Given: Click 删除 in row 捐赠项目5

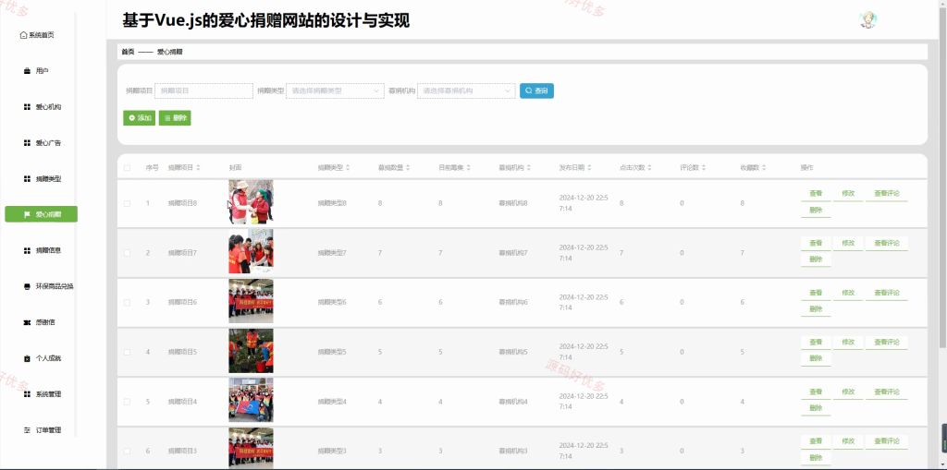Looking at the screenshot, I should [x=816, y=359].
